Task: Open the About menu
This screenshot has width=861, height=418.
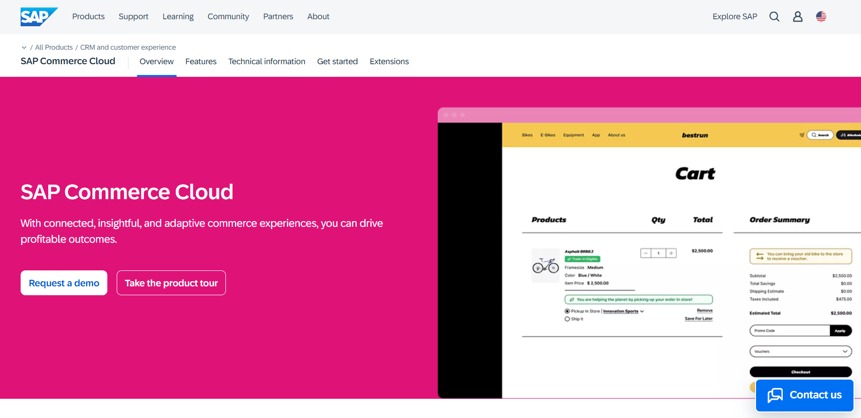Action: click(x=318, y=16)
